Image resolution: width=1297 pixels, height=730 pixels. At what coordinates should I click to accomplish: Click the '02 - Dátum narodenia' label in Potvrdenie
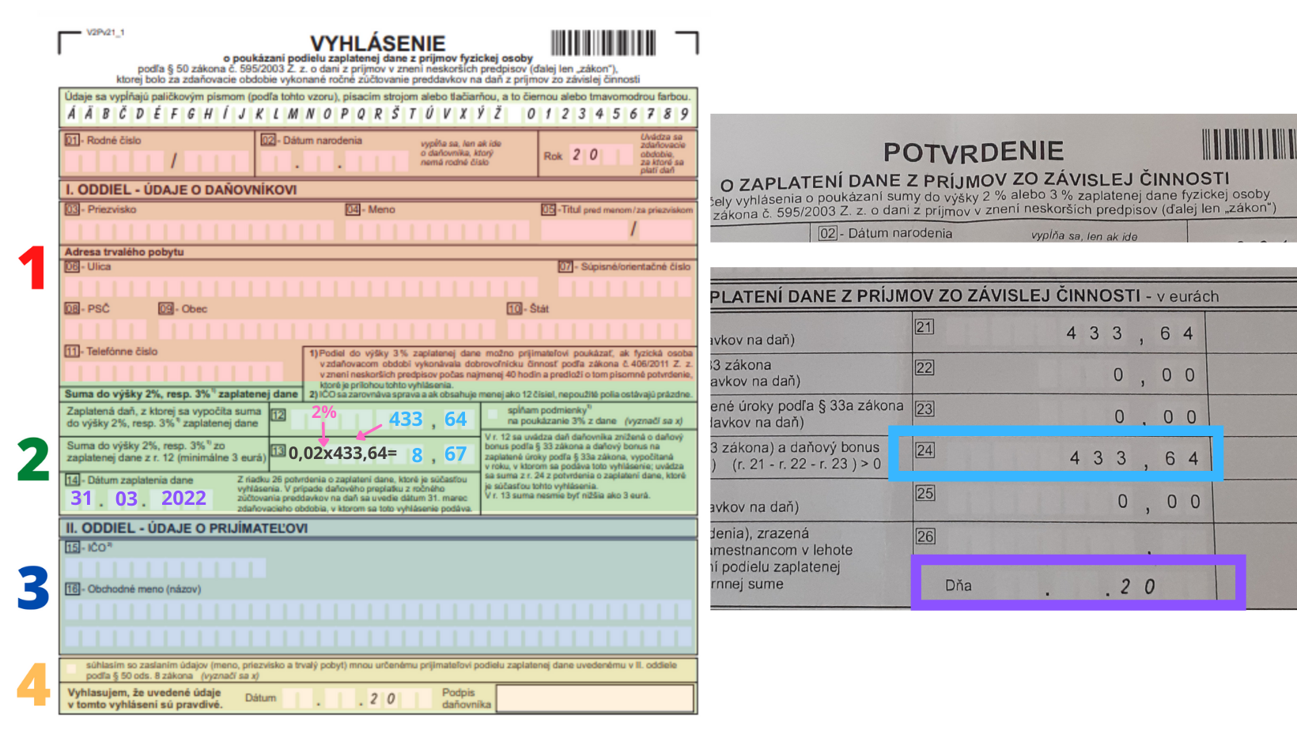point(885,234)
